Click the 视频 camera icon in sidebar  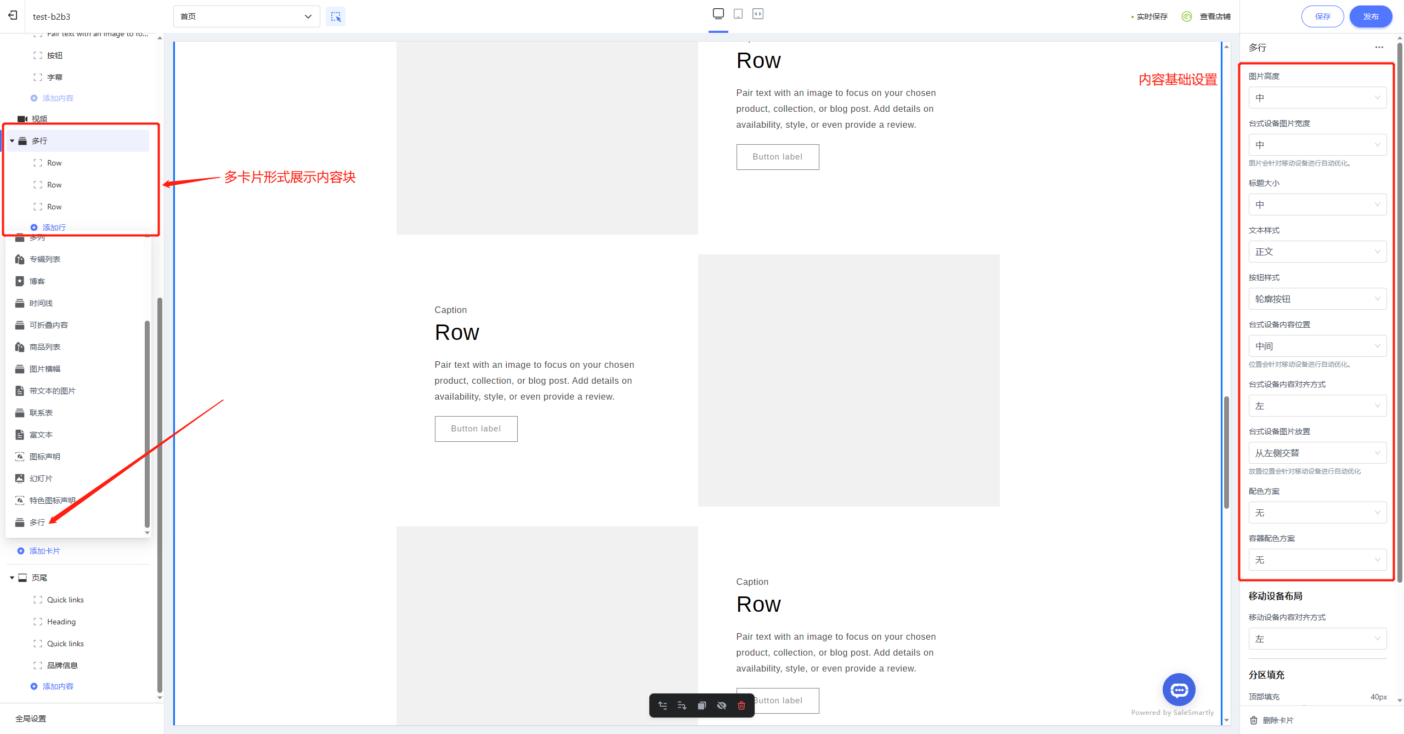tap(22, 119)
